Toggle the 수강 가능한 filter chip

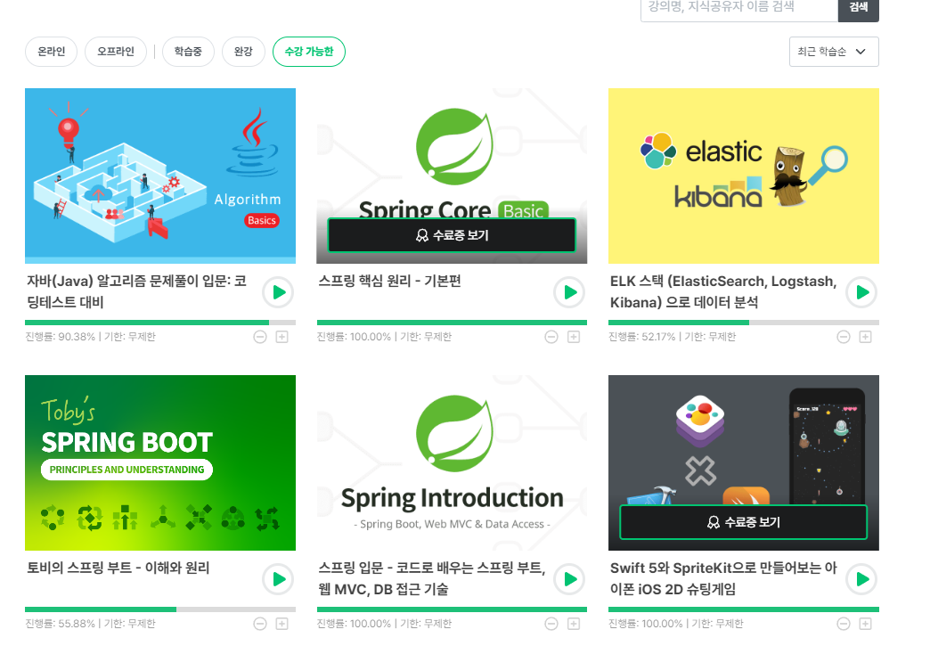pyautogui.click(x=309, y=52)
